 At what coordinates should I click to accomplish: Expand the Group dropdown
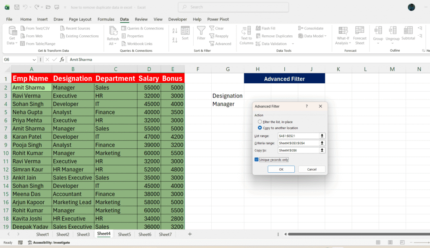tap(378, 43)
